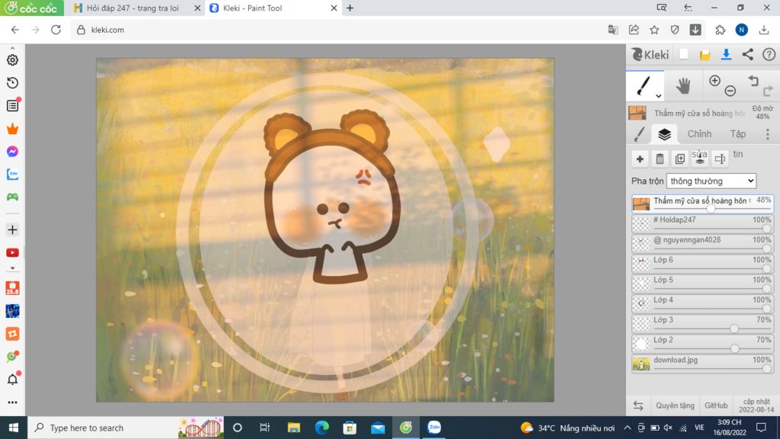This screenshot has height=439, width=780.
Task: Select the Lớp 4 layer
Action: tap(702, 303)
